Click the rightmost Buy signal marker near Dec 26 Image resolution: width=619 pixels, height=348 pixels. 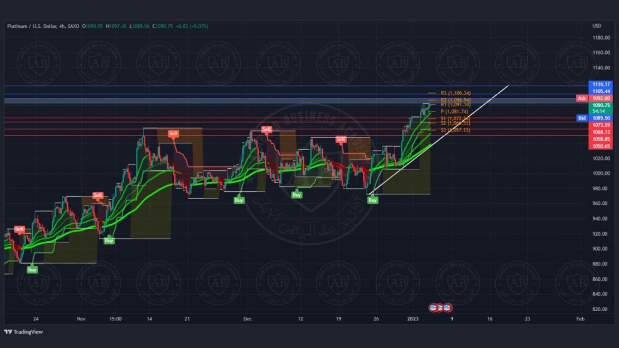coord(373,200)
